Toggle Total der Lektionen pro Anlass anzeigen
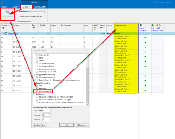The image size is (175, 139). [x=37, y=100]
